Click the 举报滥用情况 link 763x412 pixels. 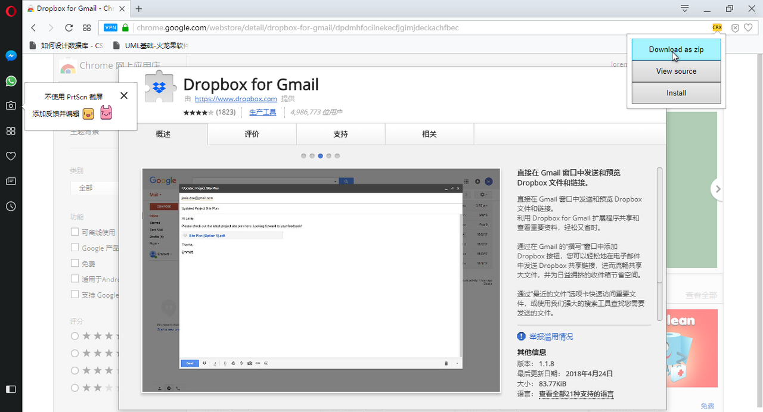click(x=551, y=336)
